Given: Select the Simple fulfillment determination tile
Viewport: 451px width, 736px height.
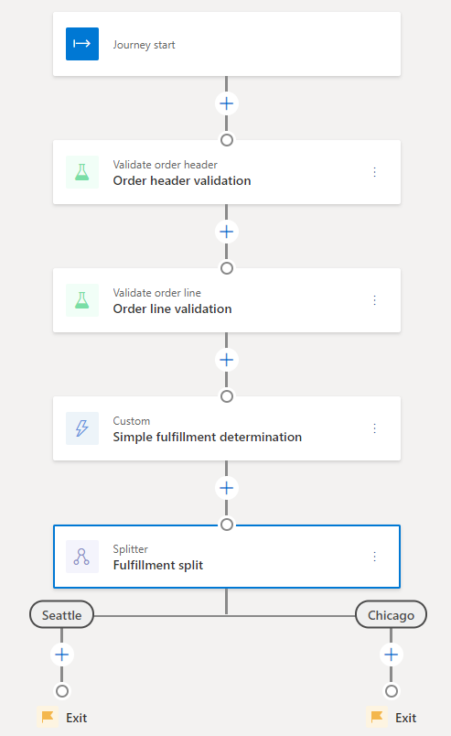Looking at the screenshot, I should click(x=227, y=428).
